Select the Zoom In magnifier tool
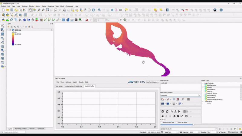Viewport: 242px width, 136px height. pyautogui.click(x=39, y=10)
